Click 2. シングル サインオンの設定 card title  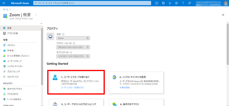[133, 77]
